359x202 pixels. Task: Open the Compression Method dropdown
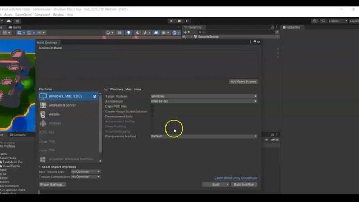coord(204,136)
